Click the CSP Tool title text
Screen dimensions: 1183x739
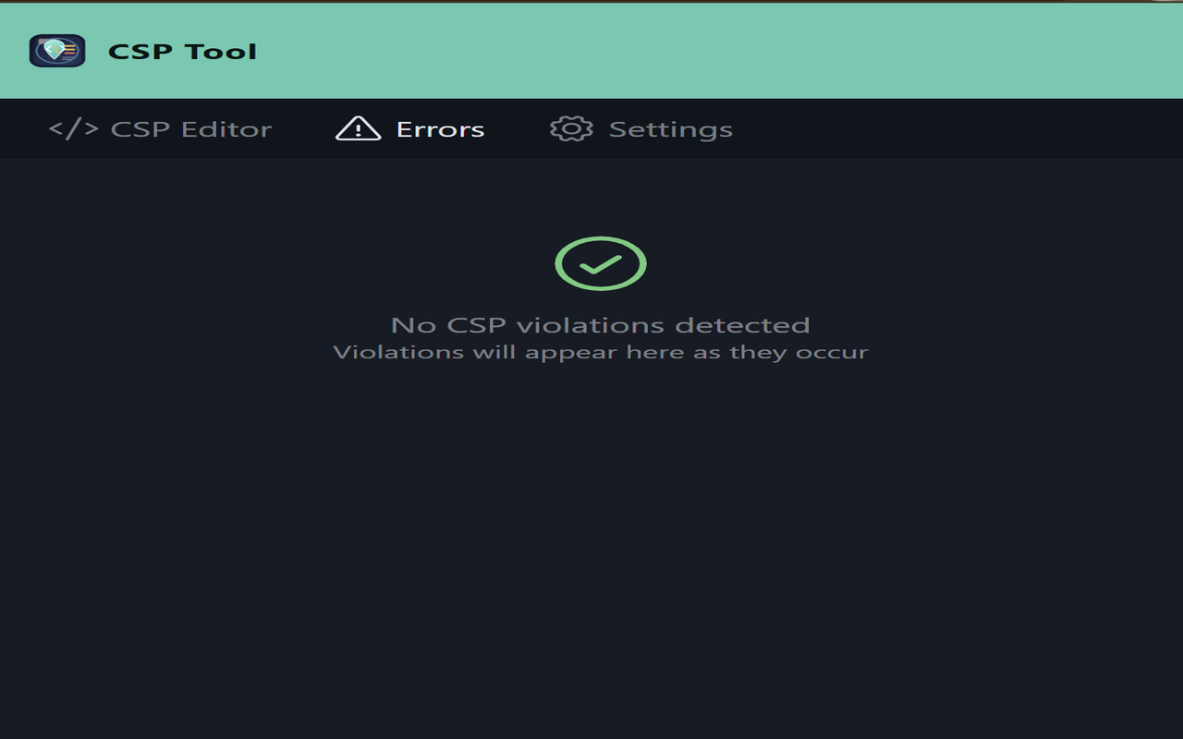click(x=182, y=51)
